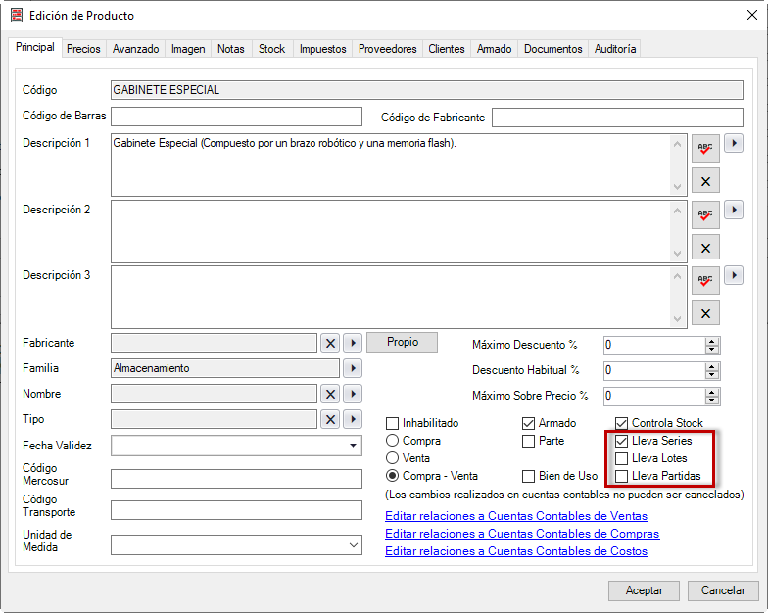768x613 pixels.
Task: Expand the Unidad de Medida dropdown
Action: tap(353, 544)
